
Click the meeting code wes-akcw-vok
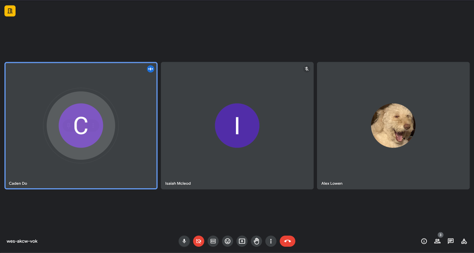pos(22,241)
